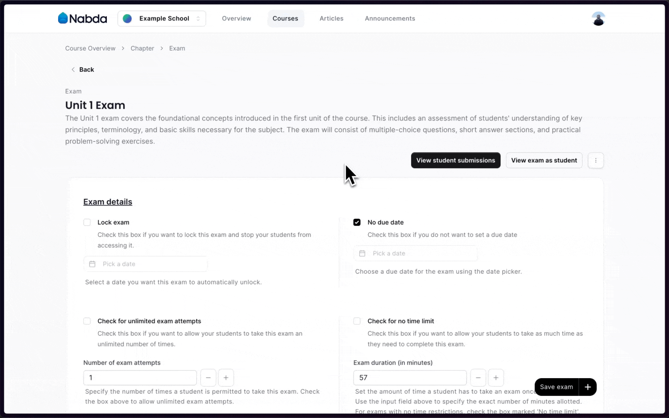Click View student submissions button

click(455, 160)
